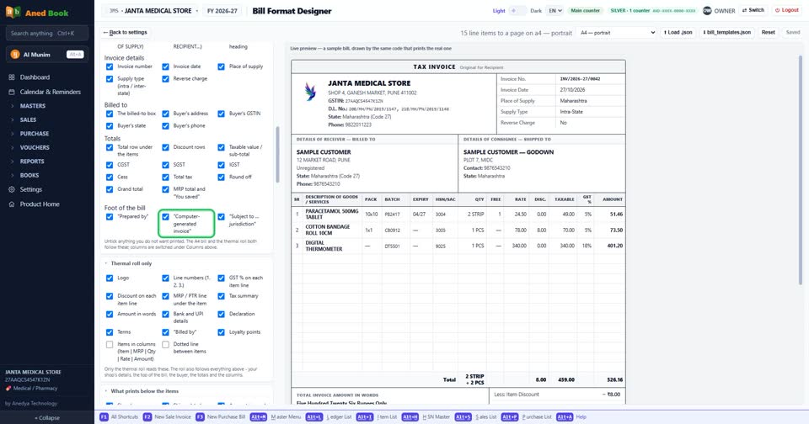Enable Dotted line between items checkbox
Image resolution: width=809 pixels, height=424 pixels.
coord(165,345)
